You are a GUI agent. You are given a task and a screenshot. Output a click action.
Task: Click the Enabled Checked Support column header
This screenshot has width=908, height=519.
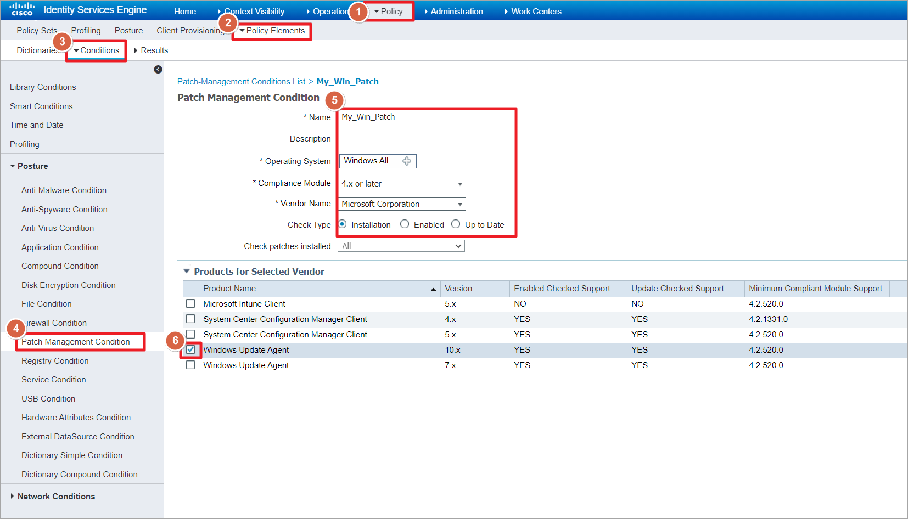point(562,289)
